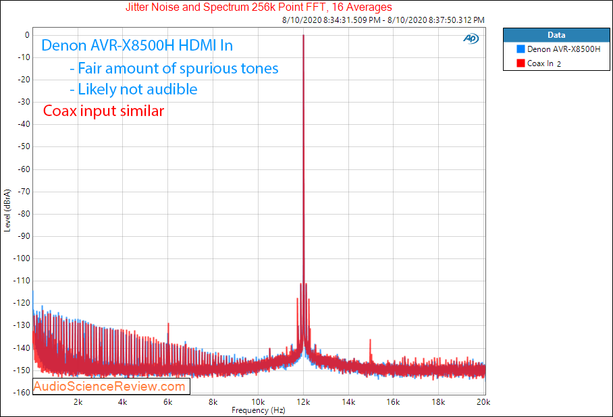Click the -50 level tick label

click(24, 146)
